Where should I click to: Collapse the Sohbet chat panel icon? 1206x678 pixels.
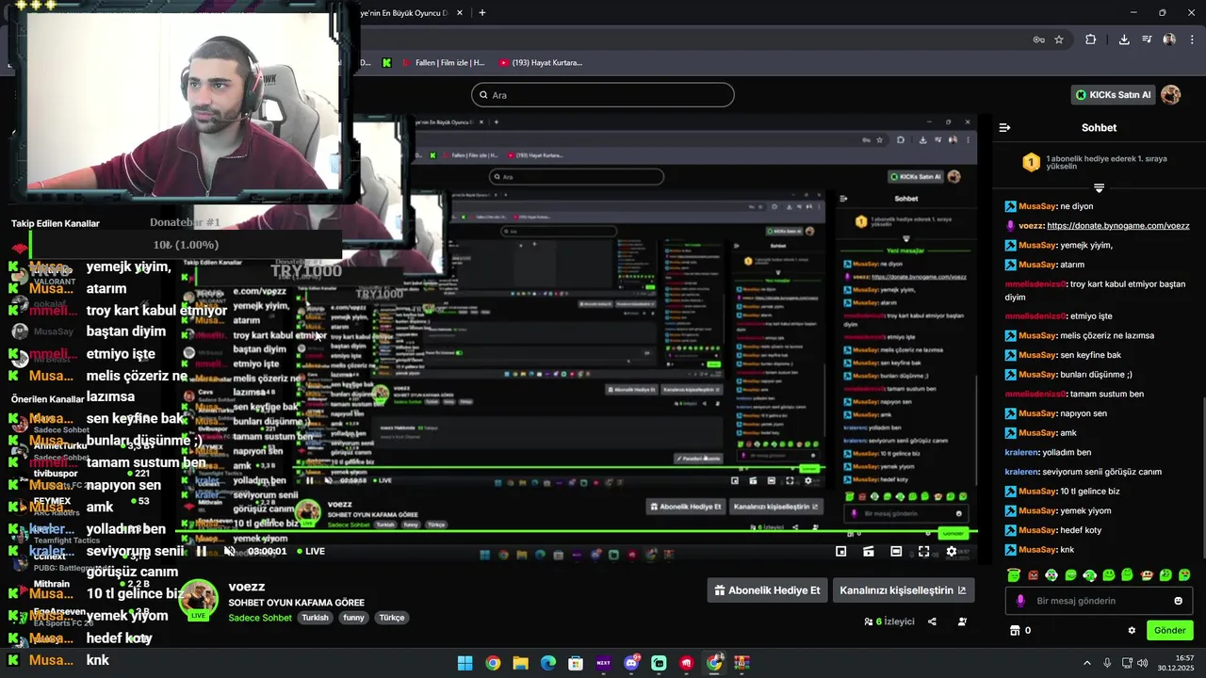coord(1004,127)
